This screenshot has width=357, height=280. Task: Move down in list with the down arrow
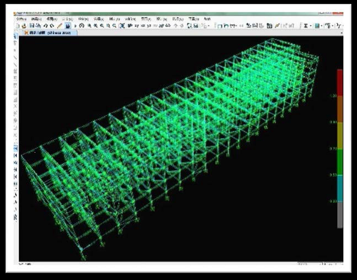tap(182, 26)
